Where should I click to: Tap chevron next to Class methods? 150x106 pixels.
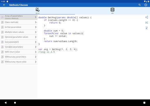(x=36, y=22)
